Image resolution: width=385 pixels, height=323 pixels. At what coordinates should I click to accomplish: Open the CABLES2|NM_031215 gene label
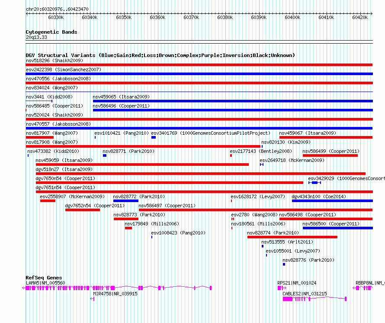pos(305,294)
